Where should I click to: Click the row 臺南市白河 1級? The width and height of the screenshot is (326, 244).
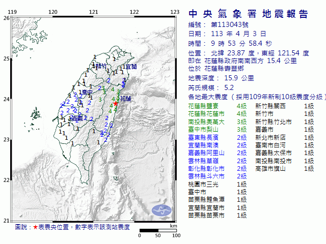pyautogui.click(x=284, y=145)
